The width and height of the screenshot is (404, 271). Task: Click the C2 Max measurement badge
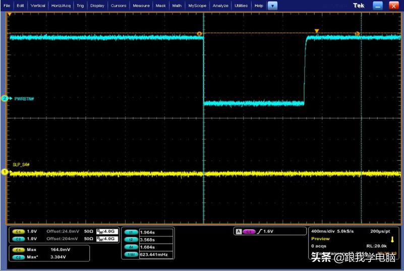[x=18, y=256]
